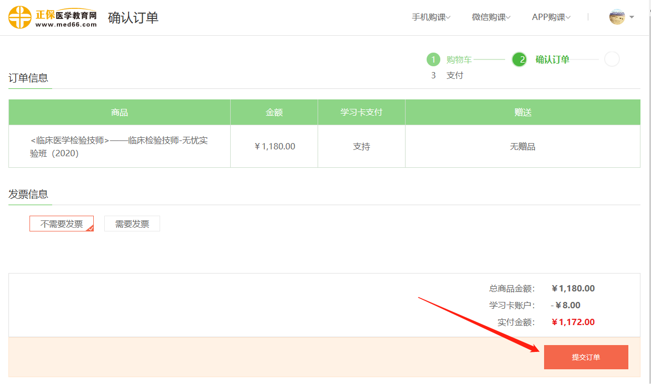Image resolution: width=651 pixels, height=384 pixels.
Task: Click the 学习卡支付 column header
Action: (361, 113)
